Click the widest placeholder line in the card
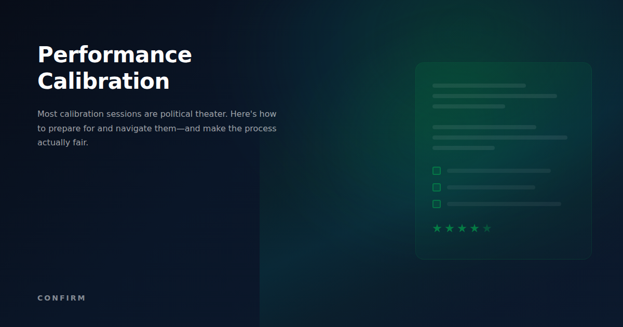The height and width of the screenshot is (327, 623). [500, 138]
